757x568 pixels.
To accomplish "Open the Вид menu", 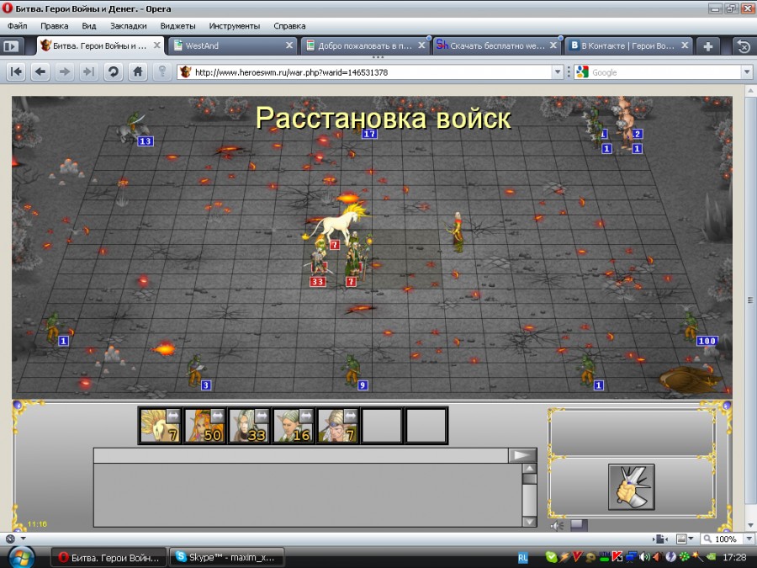I will tap(89, 26).
